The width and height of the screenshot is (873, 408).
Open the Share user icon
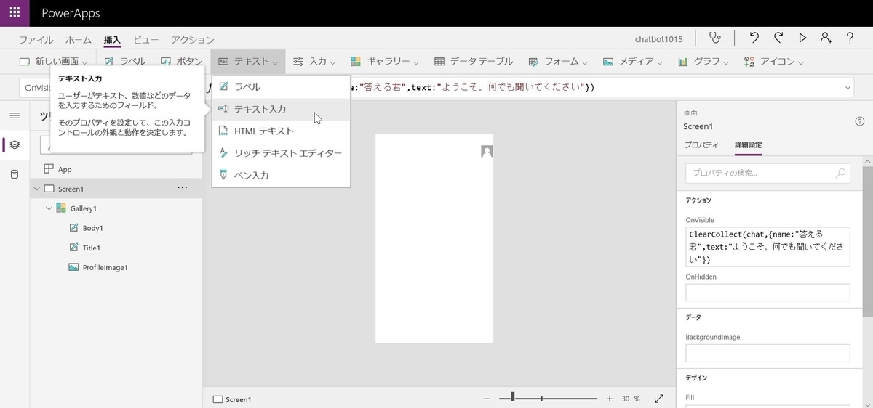point(826,38)
